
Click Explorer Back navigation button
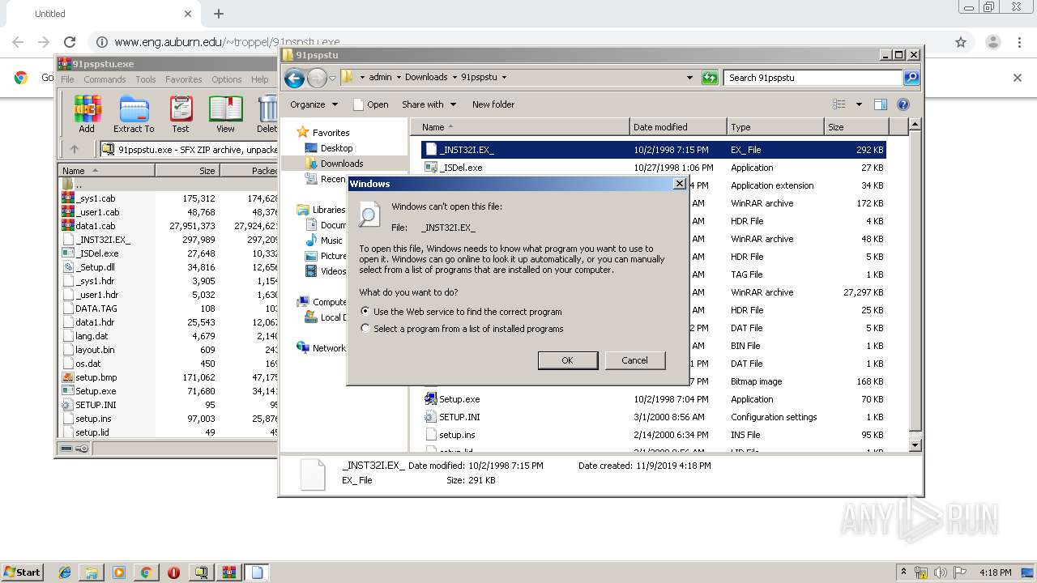tap(294, 78)
